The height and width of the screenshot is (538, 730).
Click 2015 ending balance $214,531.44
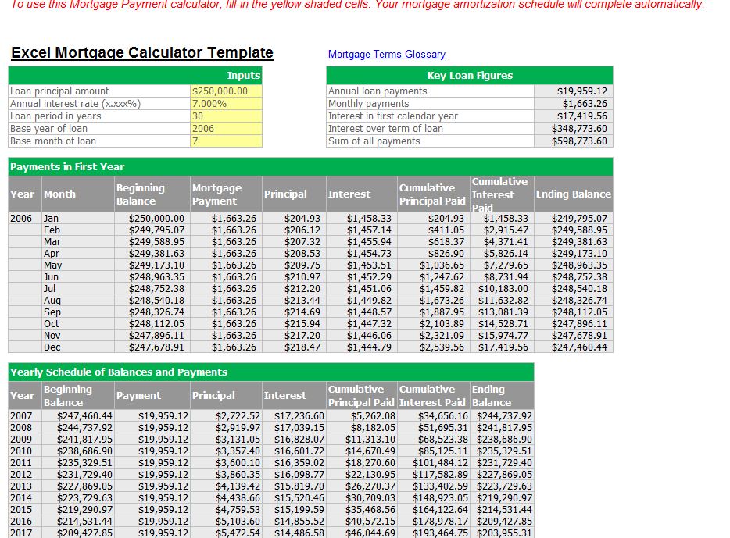coord(502,510)
